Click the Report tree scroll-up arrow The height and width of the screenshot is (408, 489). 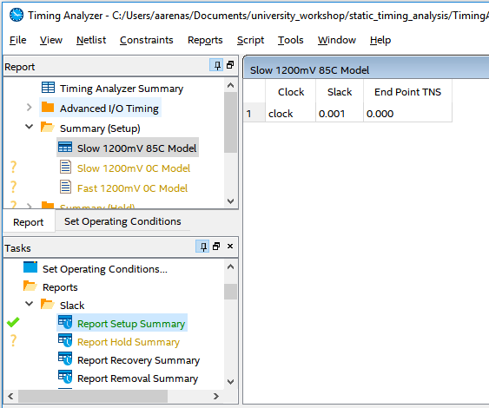pos(230,85)
